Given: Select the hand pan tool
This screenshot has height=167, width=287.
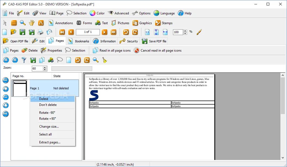Looking at the screenshot, I should pyautogui.click(x=32, y=23).
